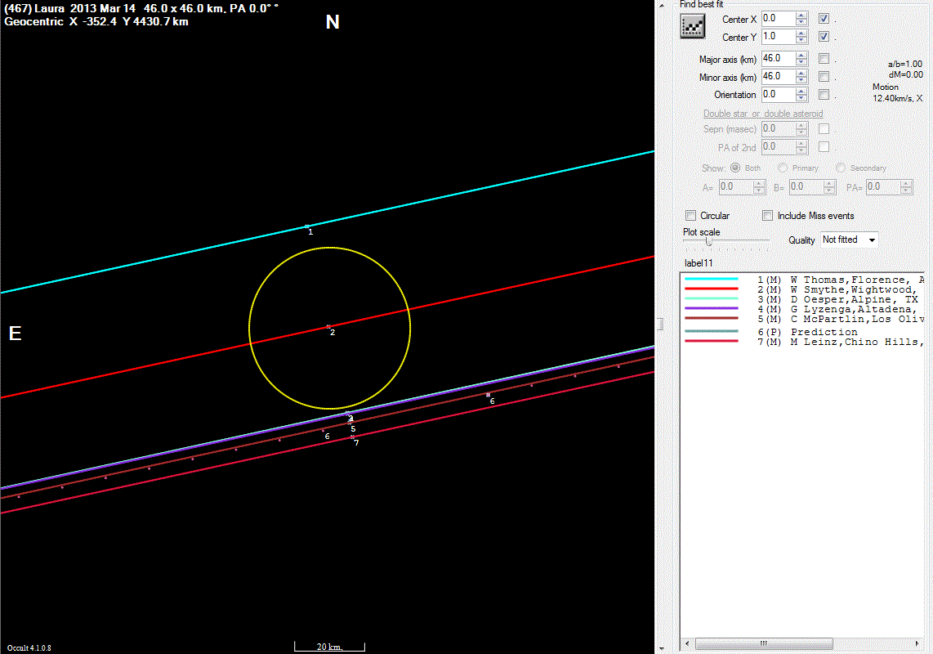Click the Find best fit chart icon

point(693,27)
